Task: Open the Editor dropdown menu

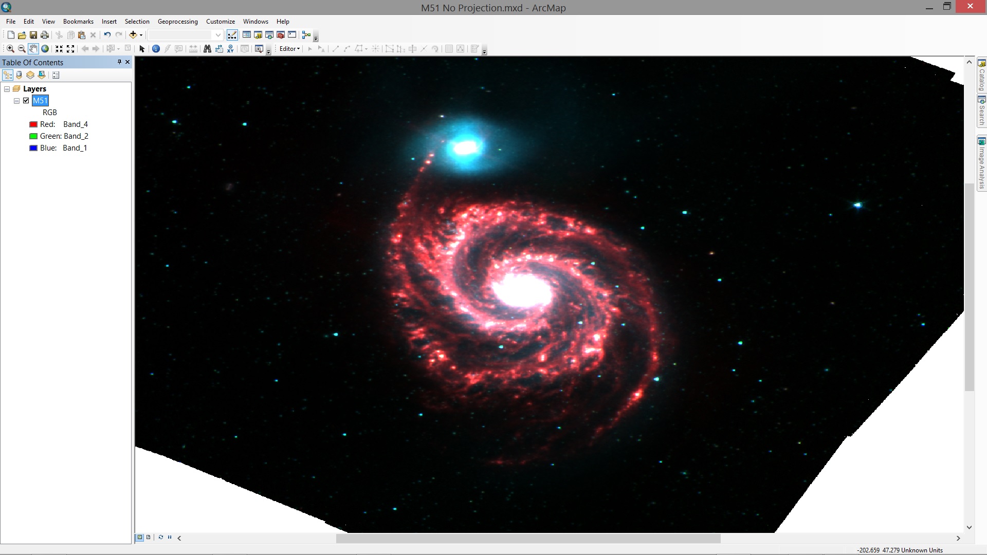Action: [x=289, y=48]
